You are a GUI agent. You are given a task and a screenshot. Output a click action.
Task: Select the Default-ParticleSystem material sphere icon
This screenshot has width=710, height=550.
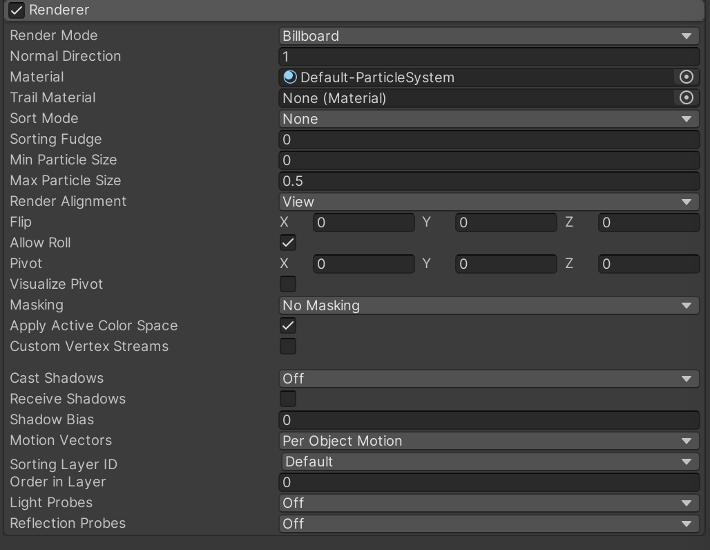point(289,77)
